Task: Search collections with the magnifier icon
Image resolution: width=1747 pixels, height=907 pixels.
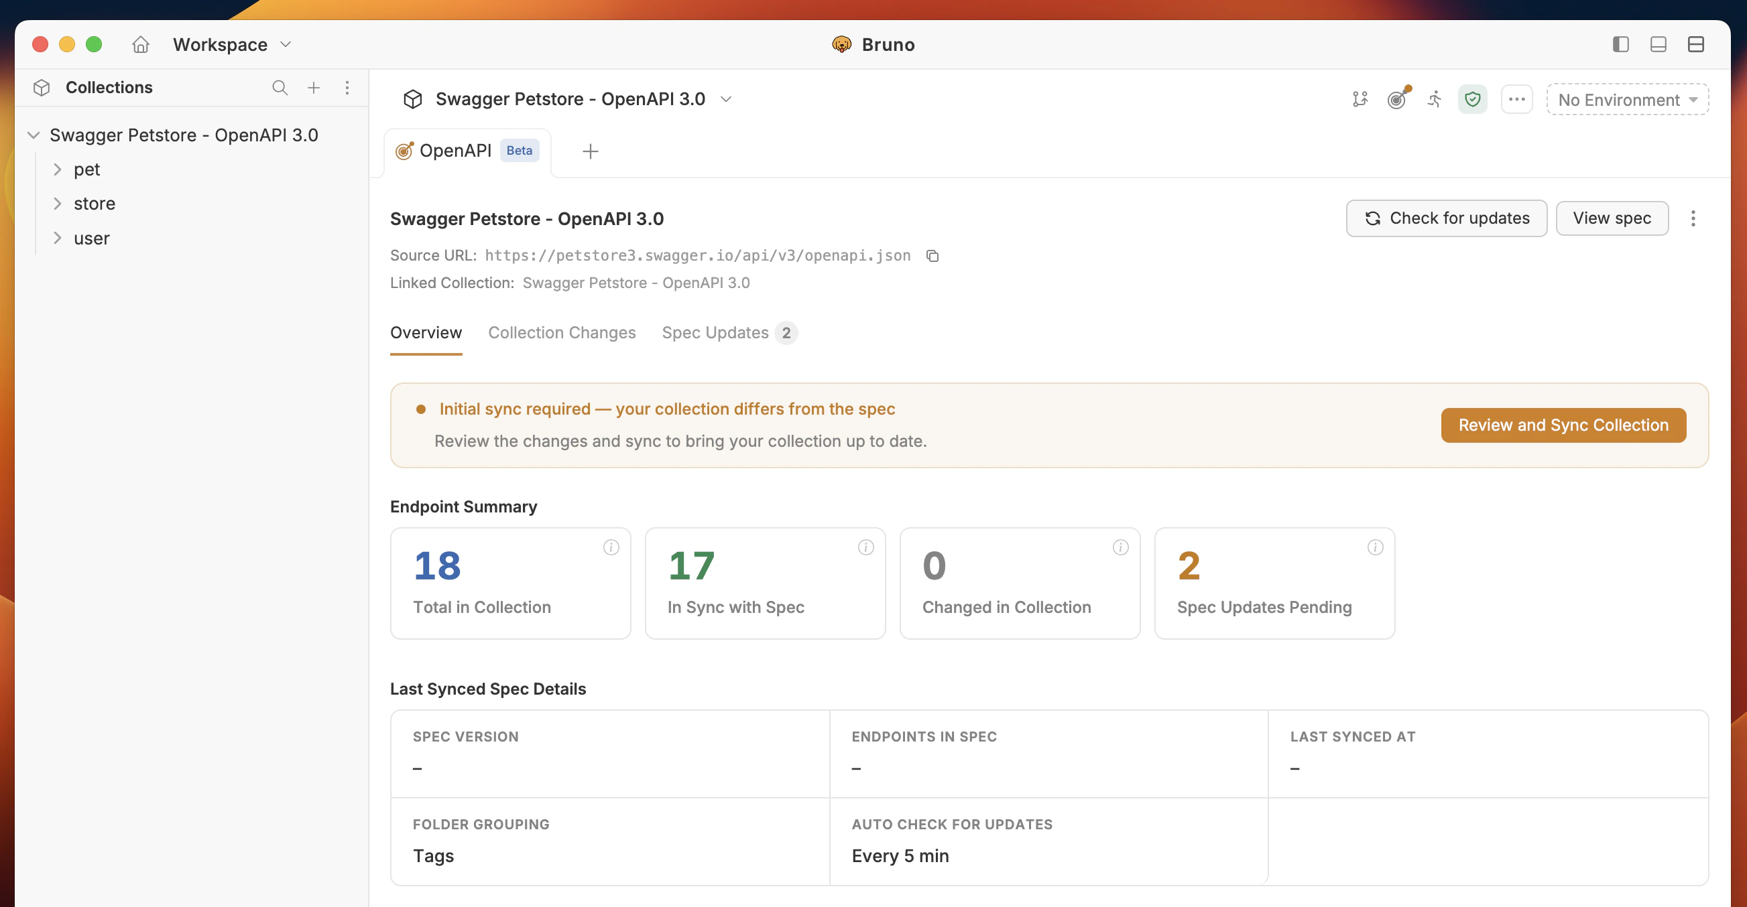Action: [280, 88]
